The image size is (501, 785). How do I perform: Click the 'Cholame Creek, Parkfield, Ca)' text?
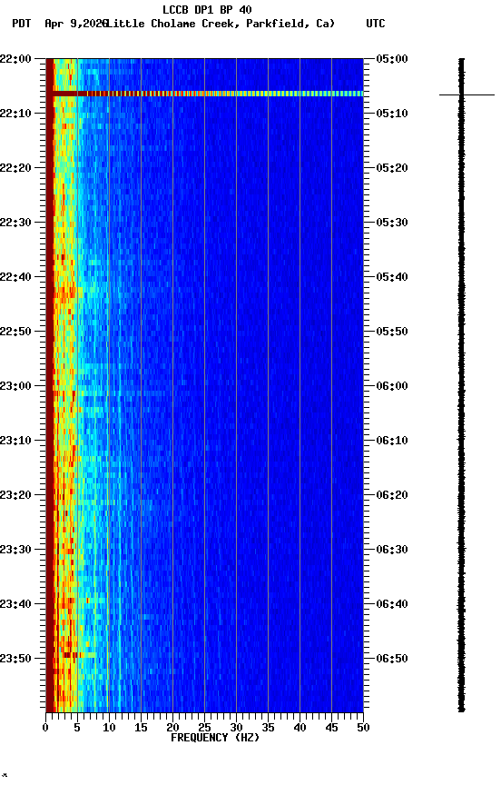point(243,24)
